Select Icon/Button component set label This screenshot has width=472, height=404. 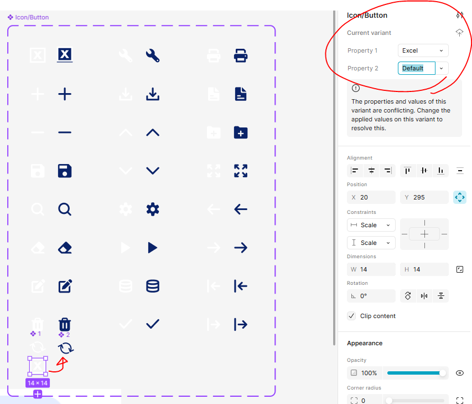click(x=28, y=17)
